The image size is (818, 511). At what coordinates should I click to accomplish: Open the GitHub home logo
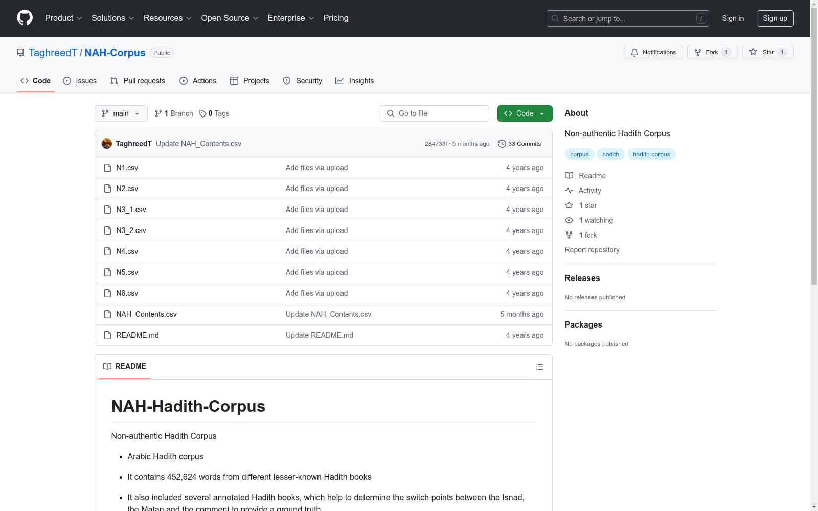click(25, 18)
